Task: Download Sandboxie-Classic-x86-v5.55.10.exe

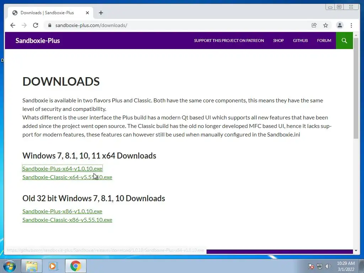Action: coord(67,220)
